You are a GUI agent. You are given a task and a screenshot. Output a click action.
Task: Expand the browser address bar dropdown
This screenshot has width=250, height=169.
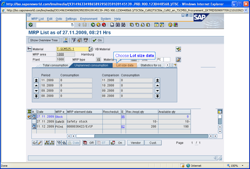click(x=246, y=10)
